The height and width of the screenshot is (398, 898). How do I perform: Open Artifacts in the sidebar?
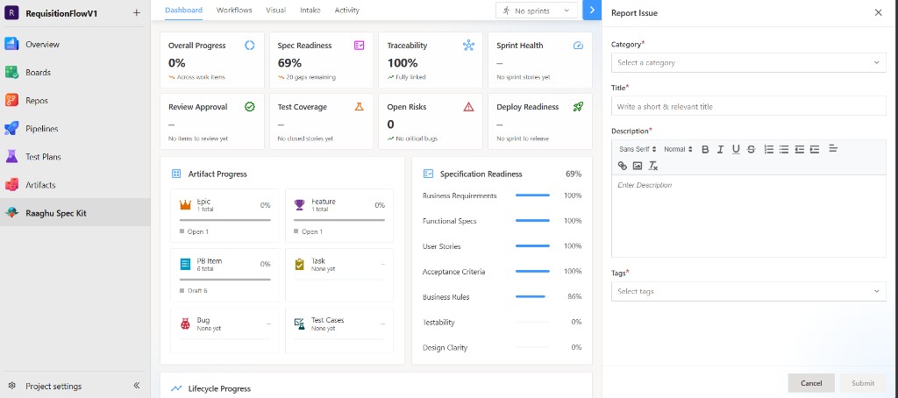tap(75, 185)
